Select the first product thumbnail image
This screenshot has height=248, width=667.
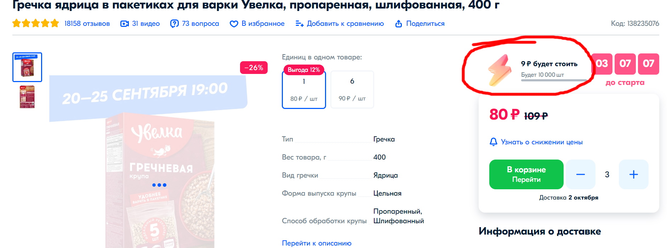(x=27, y=67)
